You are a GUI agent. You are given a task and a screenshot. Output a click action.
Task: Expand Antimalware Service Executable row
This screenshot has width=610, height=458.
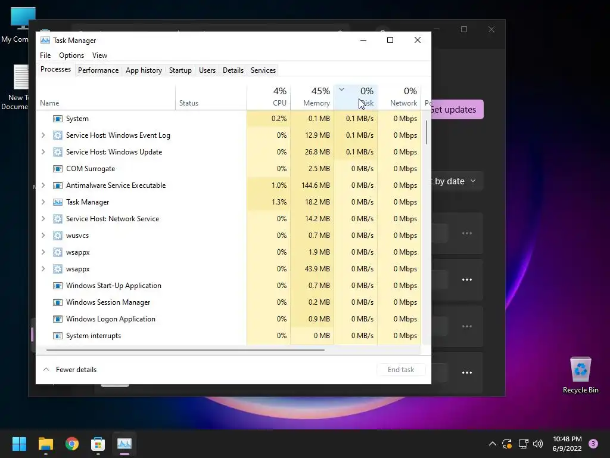coord(43,186)
